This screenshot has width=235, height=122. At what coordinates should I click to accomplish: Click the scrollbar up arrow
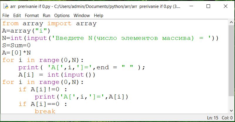coord(231,23)
